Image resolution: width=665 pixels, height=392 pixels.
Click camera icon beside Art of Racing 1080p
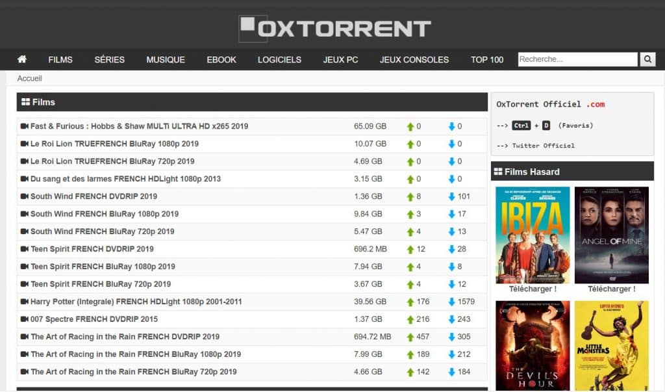[25, 354]
